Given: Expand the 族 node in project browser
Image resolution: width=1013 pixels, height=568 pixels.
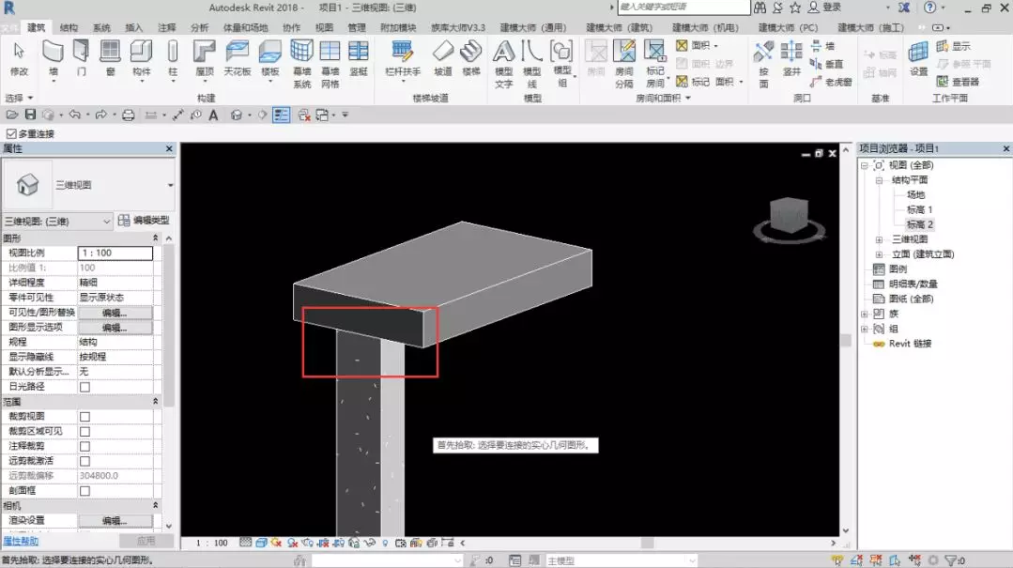Looking at the screenshot, I should (x=865, y=314).
